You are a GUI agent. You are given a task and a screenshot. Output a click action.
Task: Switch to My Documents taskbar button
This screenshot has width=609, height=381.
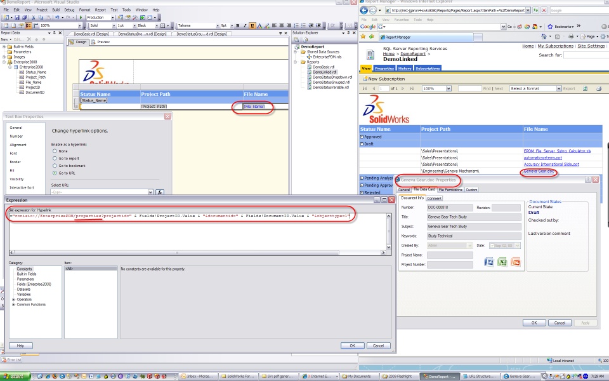coord(356,377)
